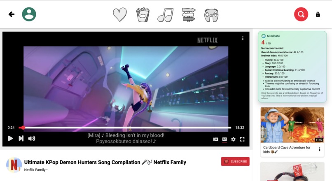
Task: Click the video progress bar
Action: click(x=125, y=128)
